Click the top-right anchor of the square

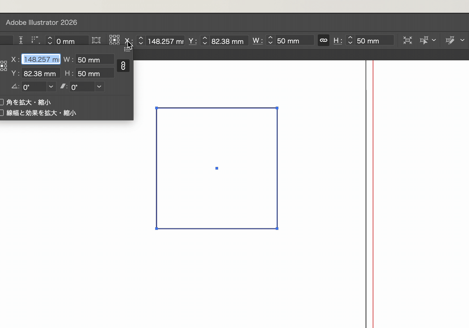pos(277,108)
